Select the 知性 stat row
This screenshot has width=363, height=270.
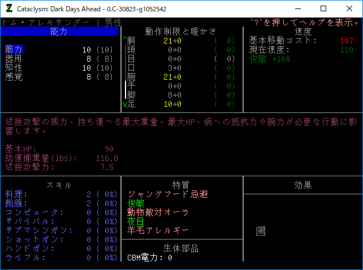(x=14, y=68)
